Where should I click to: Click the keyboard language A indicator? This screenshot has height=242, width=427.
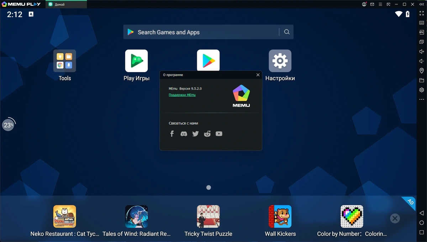click(31, 14)
